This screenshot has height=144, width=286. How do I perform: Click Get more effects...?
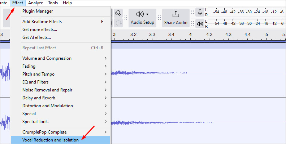coord(60,30)
